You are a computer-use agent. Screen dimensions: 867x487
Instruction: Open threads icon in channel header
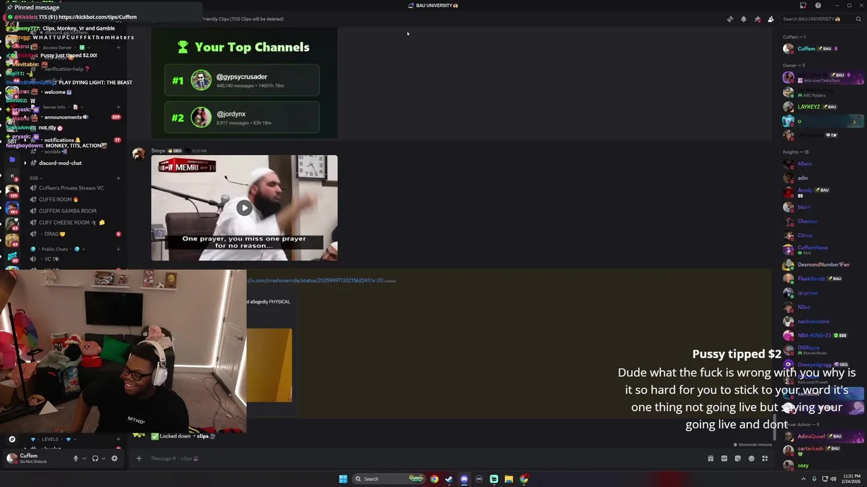coord(729,19)
